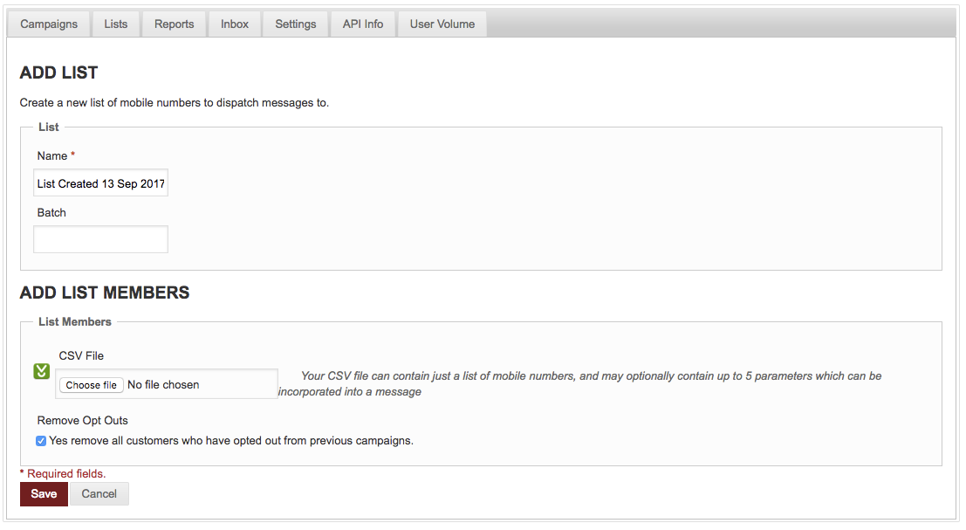Go to the Reports tab
The height and width of the screenshot is (530, 966).
(175, 24)
